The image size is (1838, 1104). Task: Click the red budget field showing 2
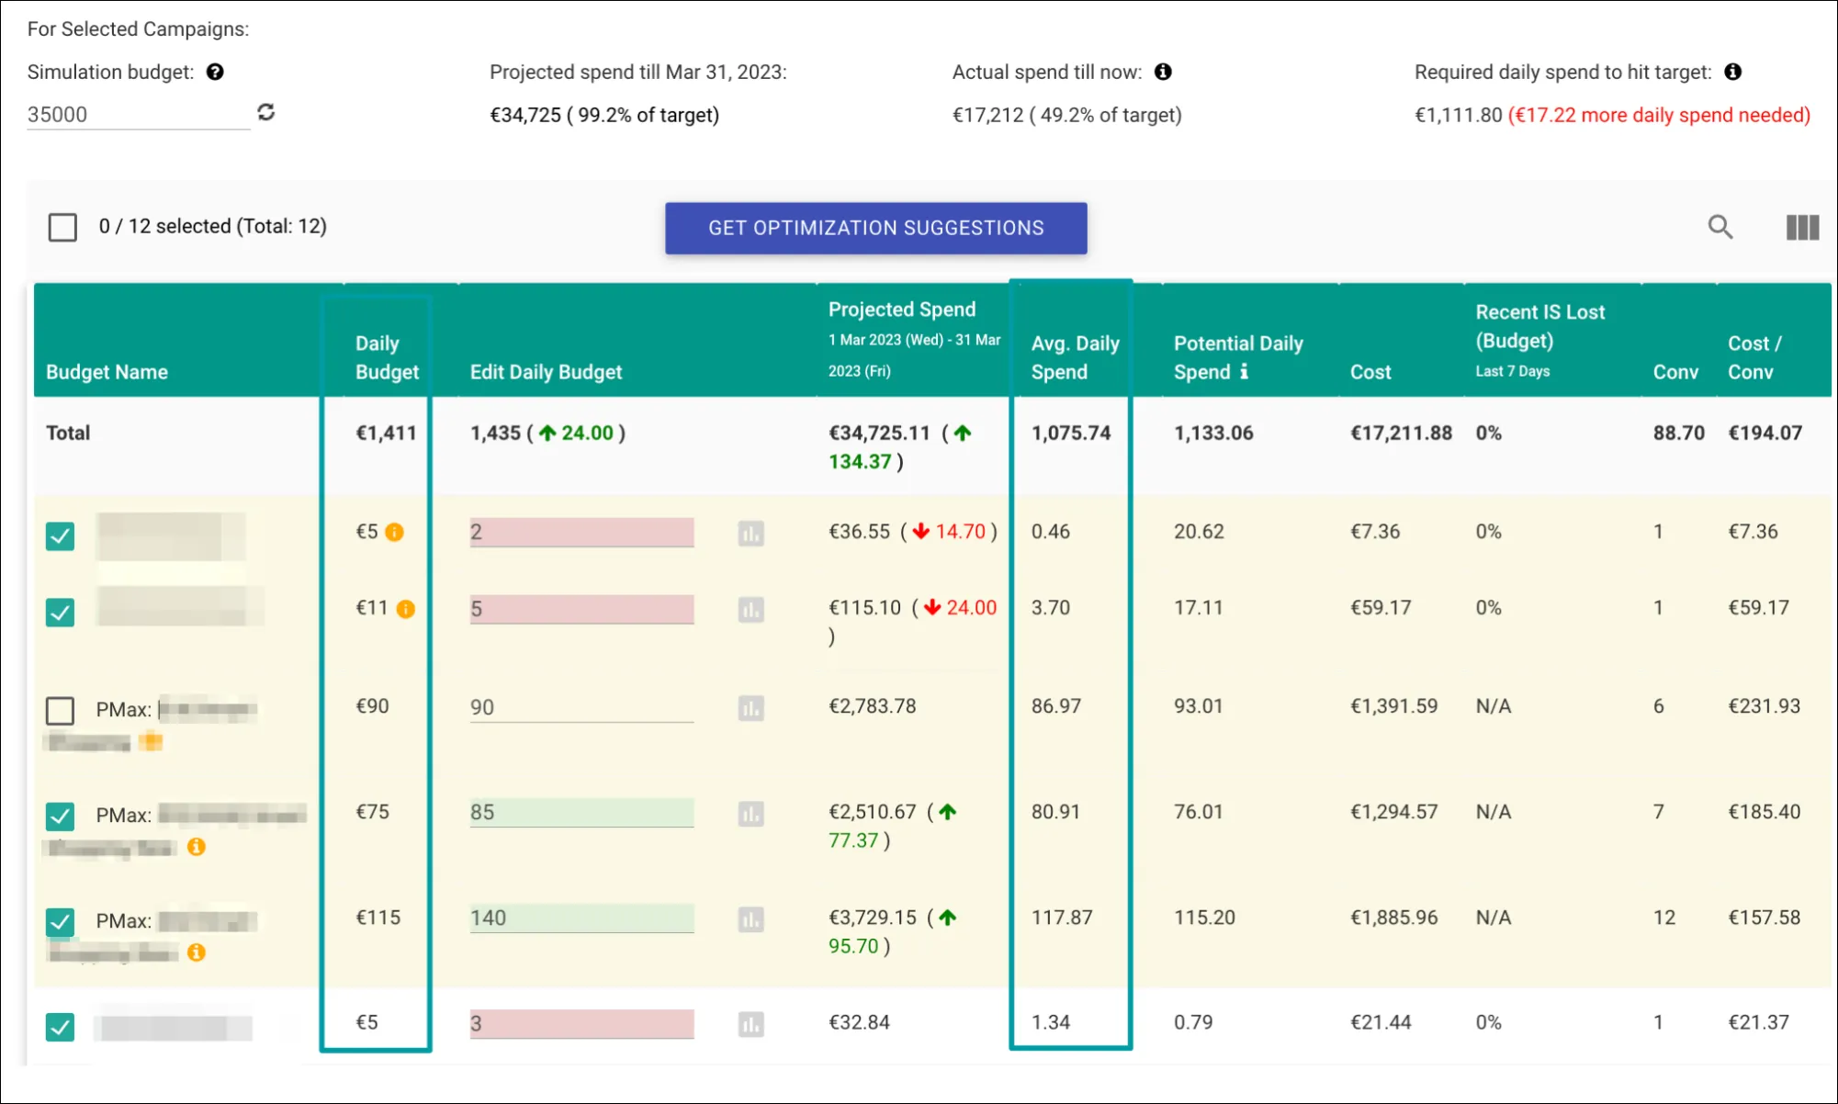(x=581, y=532)
